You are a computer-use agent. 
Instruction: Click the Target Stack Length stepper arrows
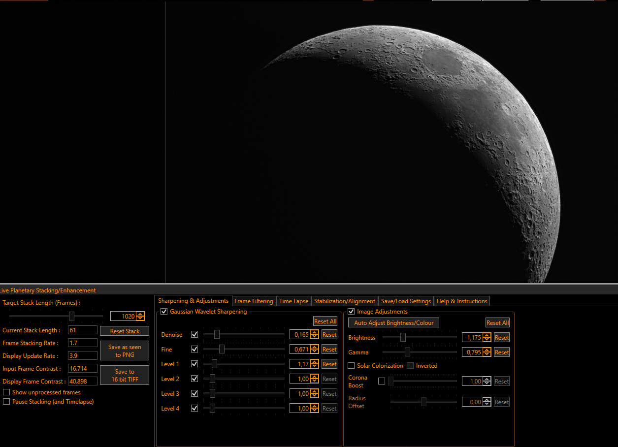tap(141, 317)
